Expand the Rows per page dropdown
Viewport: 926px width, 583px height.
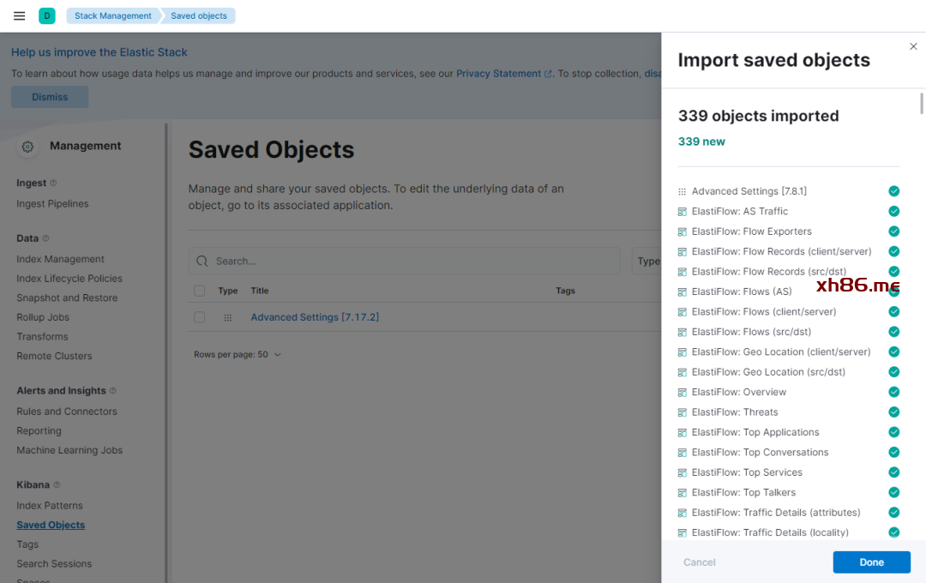click(x=238, y=354)
